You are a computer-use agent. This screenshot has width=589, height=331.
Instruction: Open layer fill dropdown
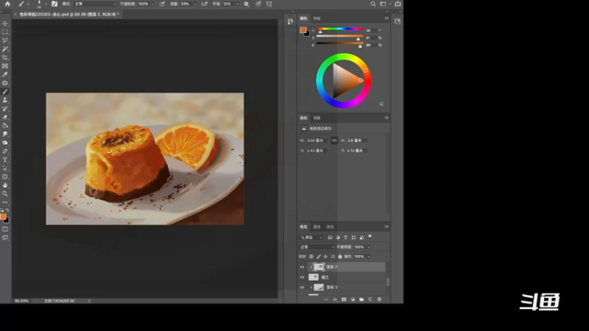[x=369, y=257]
